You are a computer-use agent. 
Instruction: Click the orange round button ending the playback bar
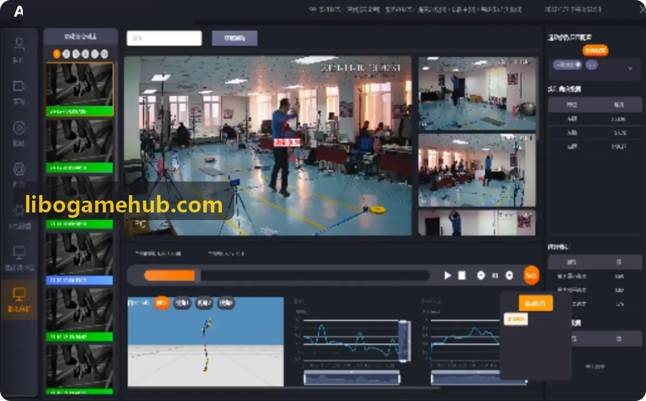point(531,275)
